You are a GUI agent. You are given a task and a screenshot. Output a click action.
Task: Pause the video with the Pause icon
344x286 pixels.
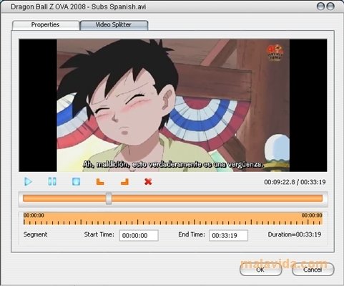coord(52,181)
